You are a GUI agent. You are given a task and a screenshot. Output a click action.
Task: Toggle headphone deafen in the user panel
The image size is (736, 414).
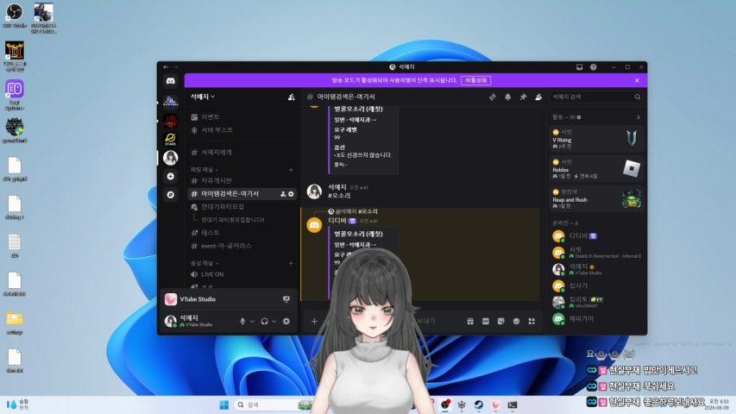(265, 322)
